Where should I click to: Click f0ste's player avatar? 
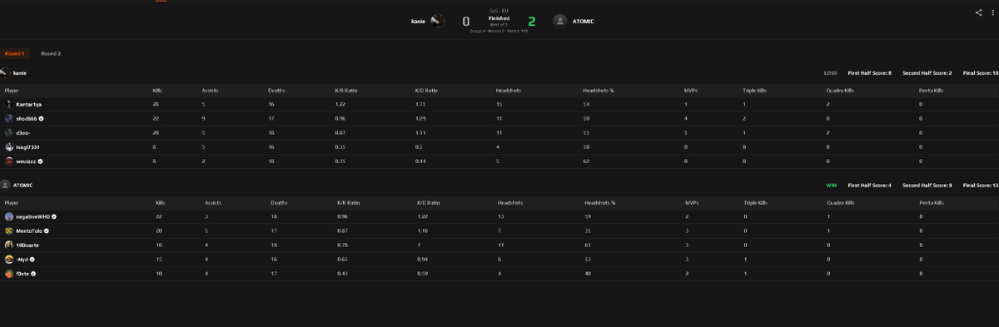click(x=8, y=273)
